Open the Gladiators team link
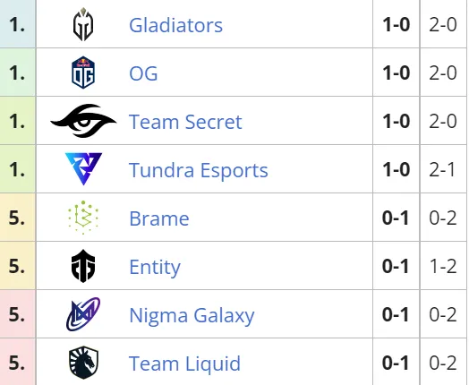 [175, 25]
